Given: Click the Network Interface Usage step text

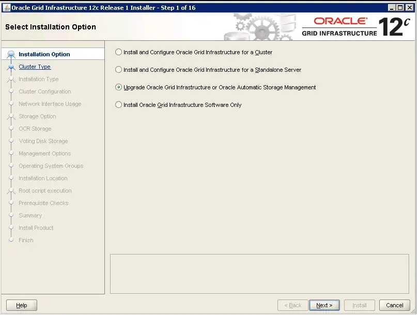Looking at the screenshot, I should point(50,104).
